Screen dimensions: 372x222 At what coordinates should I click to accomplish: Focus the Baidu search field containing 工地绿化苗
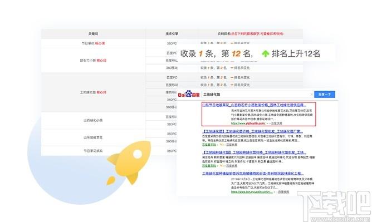coord(258,95)
